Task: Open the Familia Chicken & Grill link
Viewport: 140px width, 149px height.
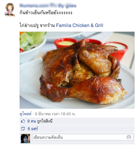Action: (80, 26)
